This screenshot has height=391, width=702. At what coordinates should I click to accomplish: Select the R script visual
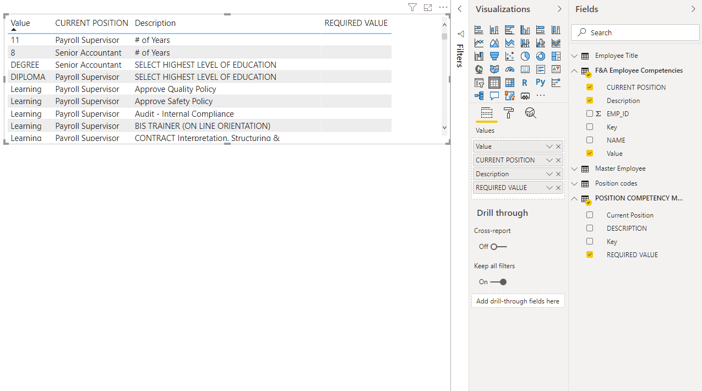coord(525,83)
